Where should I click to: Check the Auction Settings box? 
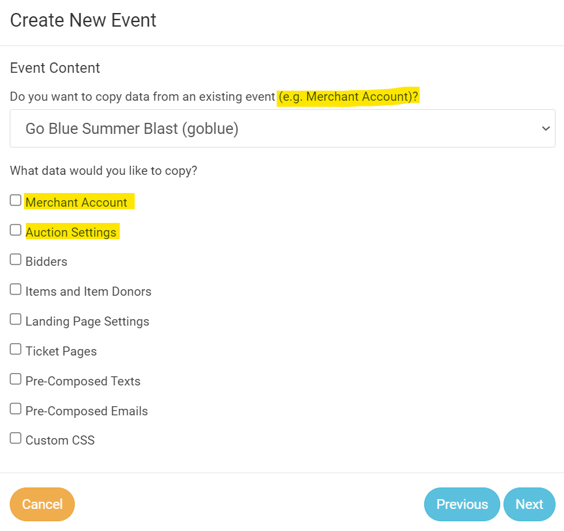point(16,230)
